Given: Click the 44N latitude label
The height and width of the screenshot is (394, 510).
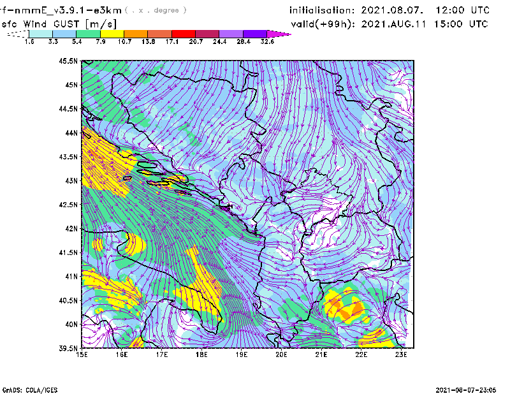Looking at the screenshot, I should click(71, 133).
